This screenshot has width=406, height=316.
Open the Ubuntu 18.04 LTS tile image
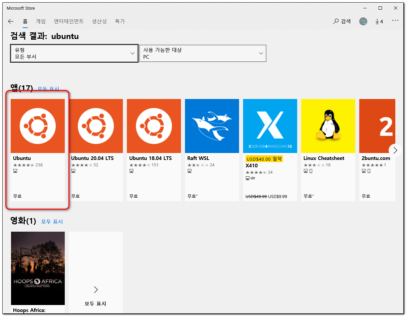click(154, 126)
